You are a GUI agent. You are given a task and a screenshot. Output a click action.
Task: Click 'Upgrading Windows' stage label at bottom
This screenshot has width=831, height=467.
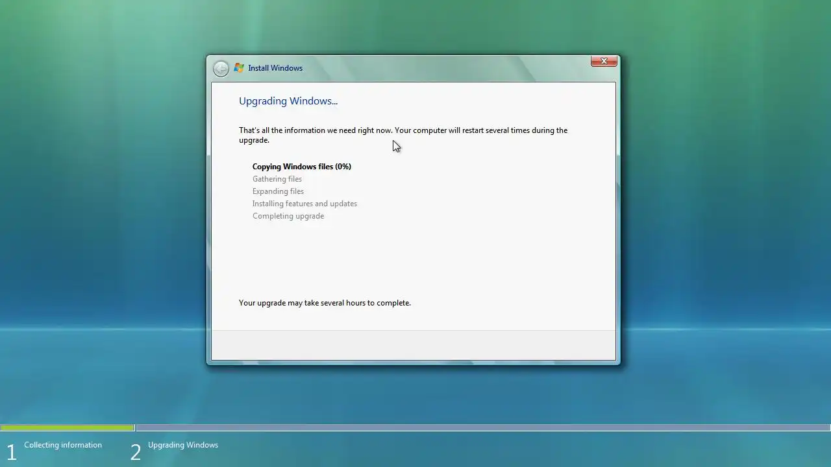[x=183, y=445]
